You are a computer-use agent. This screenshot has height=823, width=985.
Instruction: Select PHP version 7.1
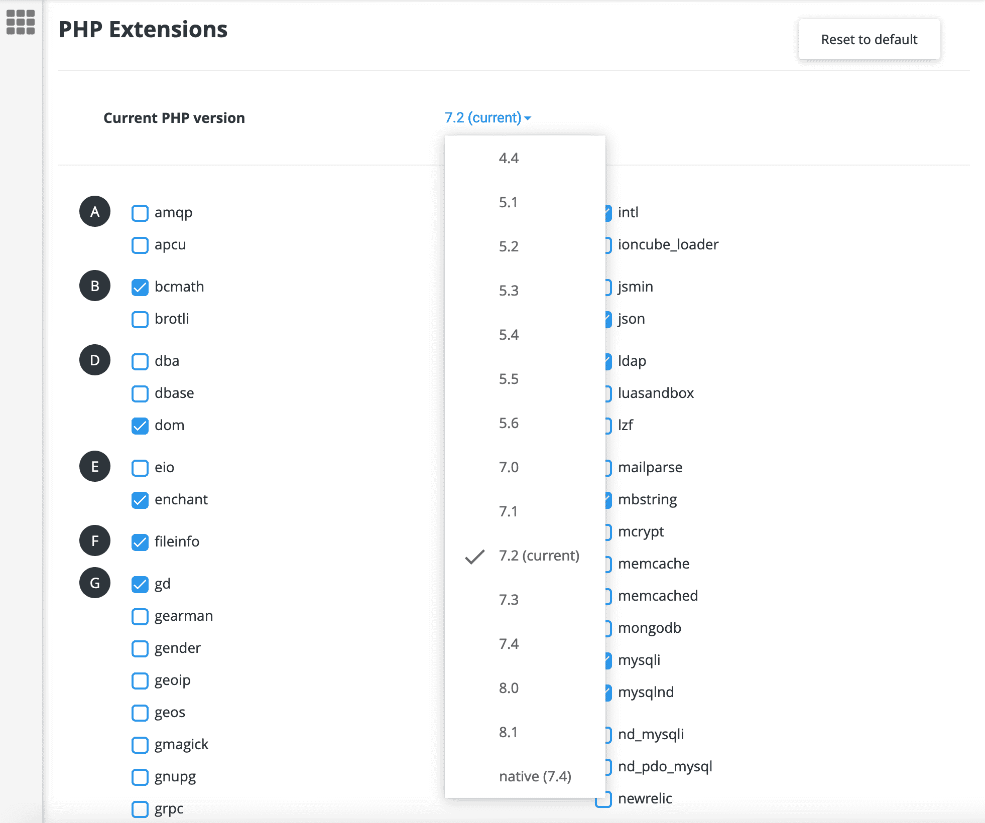pyautogui.click(x=525, y=511)
